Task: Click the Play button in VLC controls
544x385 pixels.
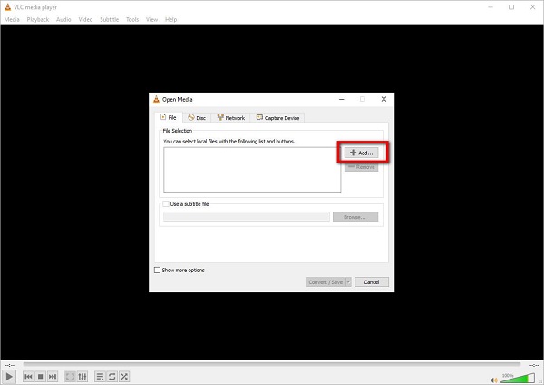Action: tap(9, 377)
